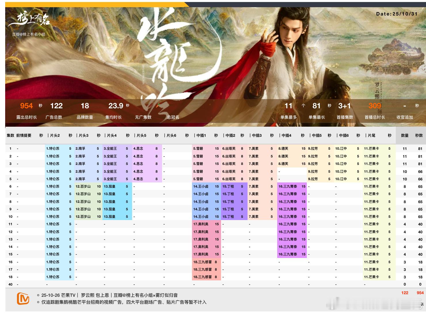
Task: Click the 中插5 column header
Action: pos(315,135)
